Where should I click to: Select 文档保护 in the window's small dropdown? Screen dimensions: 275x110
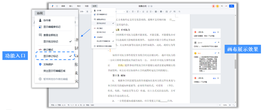pyautogui.click(x=103, y=37)
